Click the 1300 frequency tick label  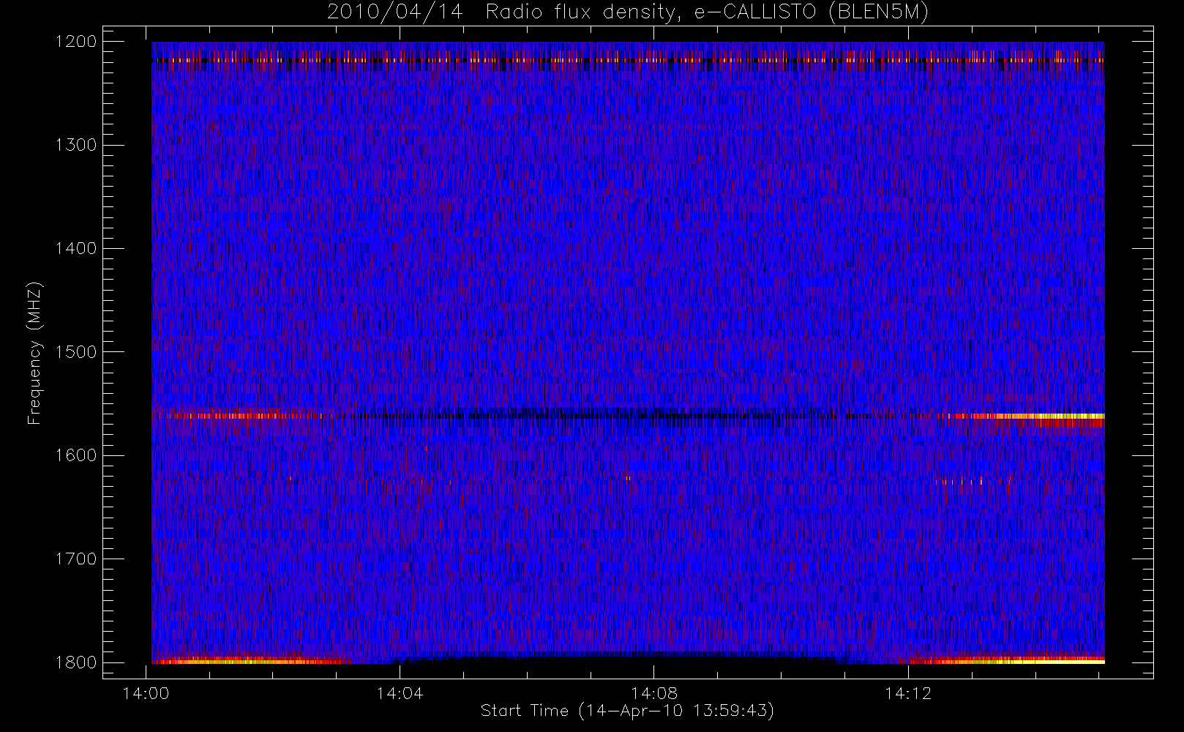click(x=76, y=145)
